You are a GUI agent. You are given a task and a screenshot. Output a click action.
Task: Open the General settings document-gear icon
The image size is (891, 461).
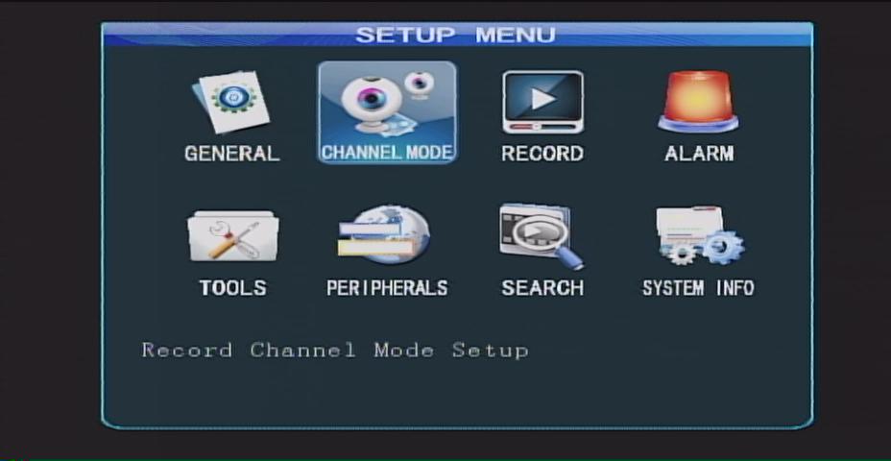[231, 102]
